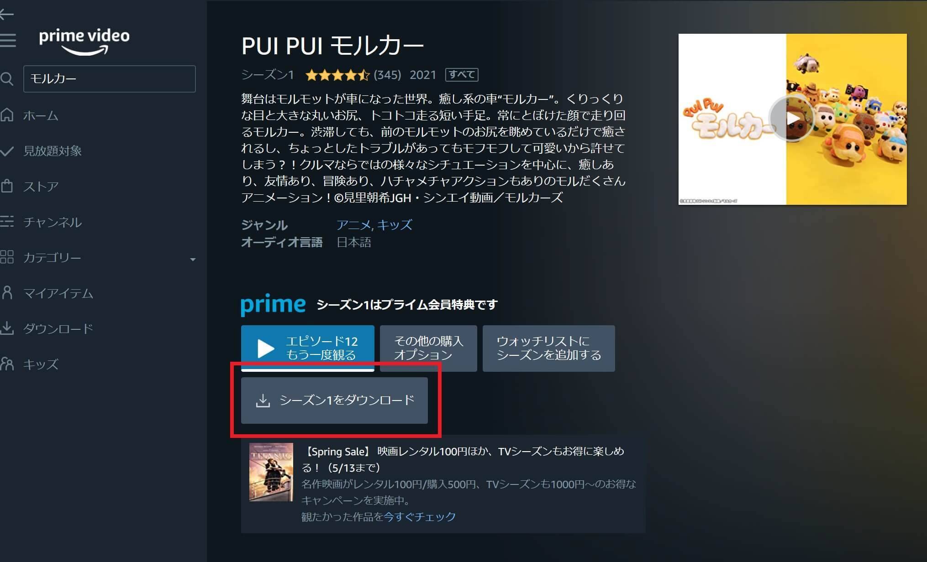927x562 pixels.
Task: Add season via ウォッチリストに追加 button
Action: 548,348
